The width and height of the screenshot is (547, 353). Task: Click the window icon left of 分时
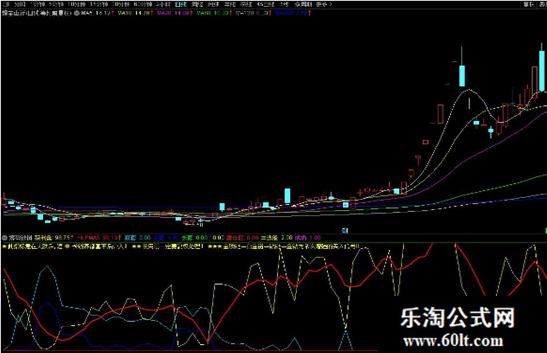pos(6,4)
